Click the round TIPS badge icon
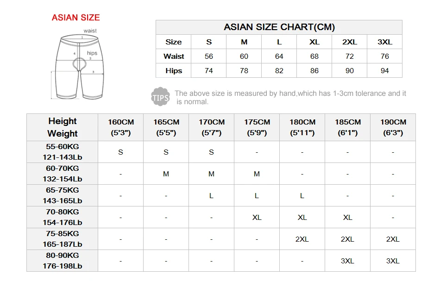This screenshot has width=440, height=281. pos(160,97)
